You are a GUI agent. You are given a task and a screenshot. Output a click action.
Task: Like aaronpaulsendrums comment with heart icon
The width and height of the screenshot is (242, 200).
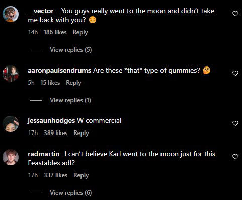pos(235,73)
